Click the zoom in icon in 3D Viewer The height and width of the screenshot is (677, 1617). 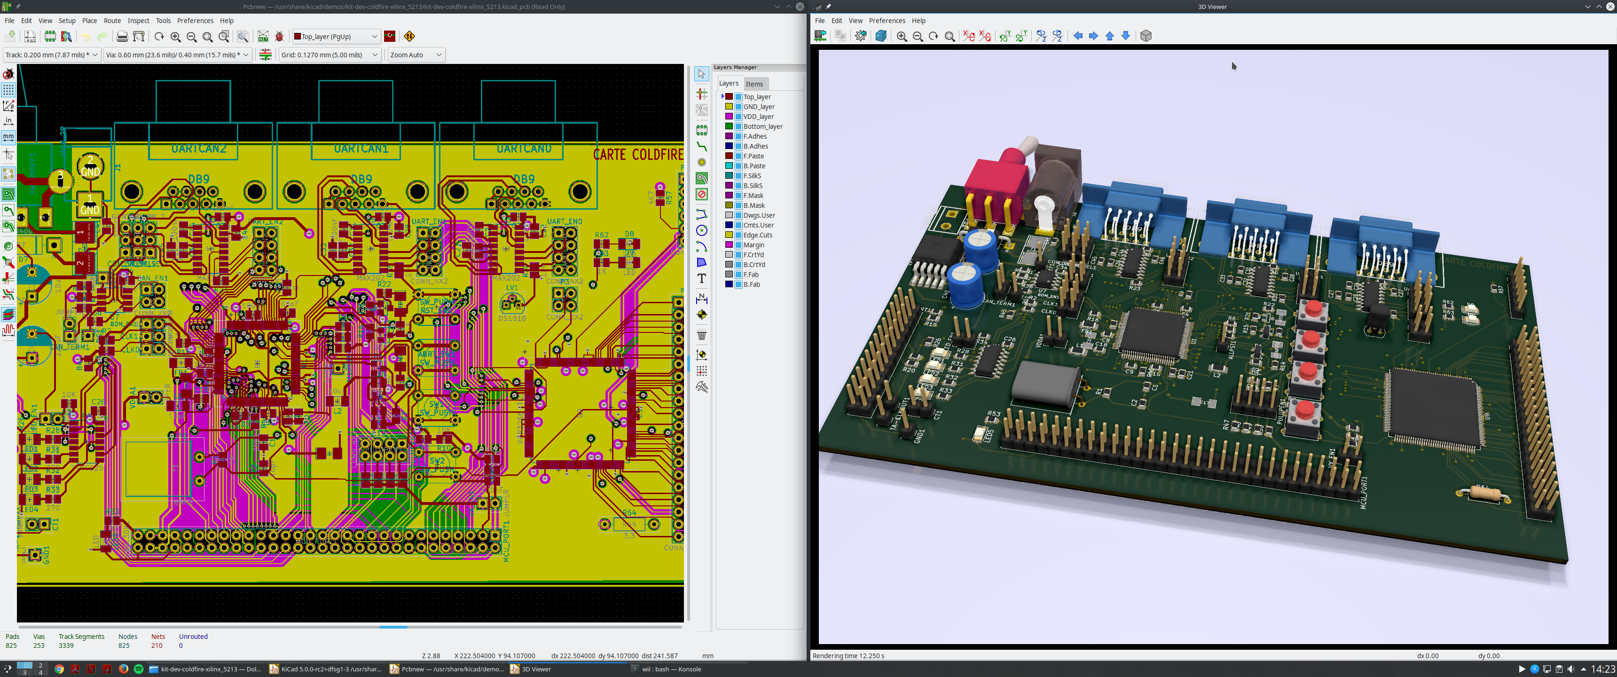point(902,36)
